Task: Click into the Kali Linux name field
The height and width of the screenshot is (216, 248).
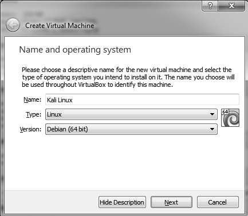Action: pyautogui.click(x=142, y=99)
